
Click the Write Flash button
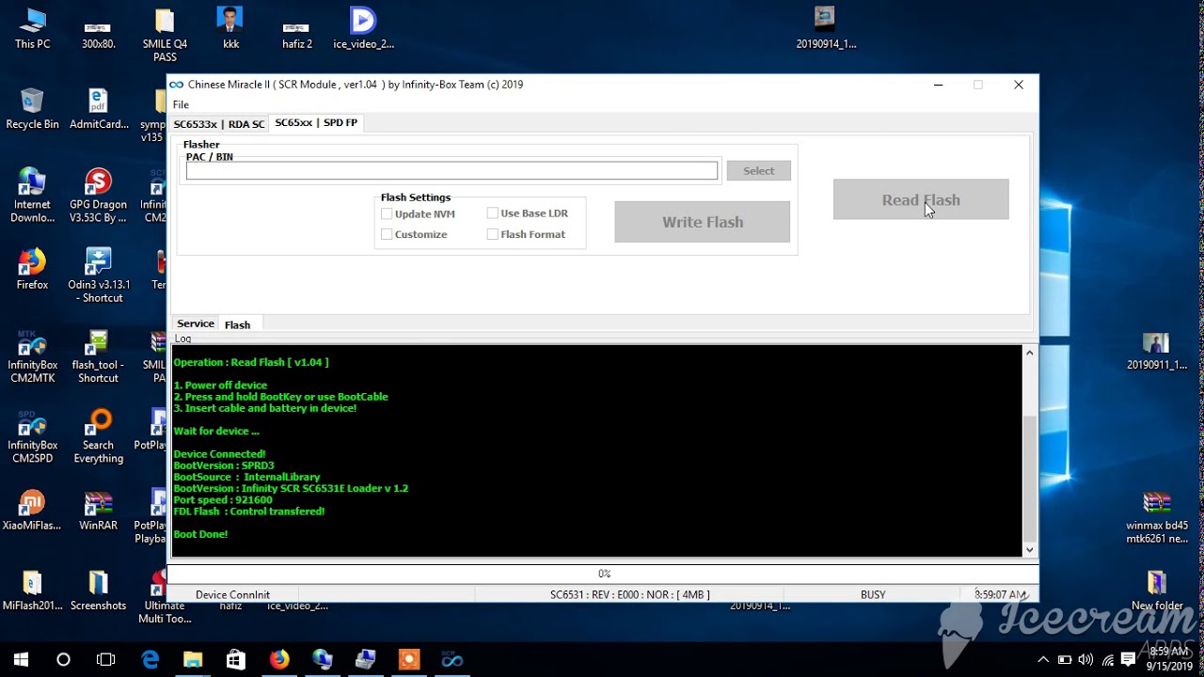pyautogui.click(x=703, y=222)
